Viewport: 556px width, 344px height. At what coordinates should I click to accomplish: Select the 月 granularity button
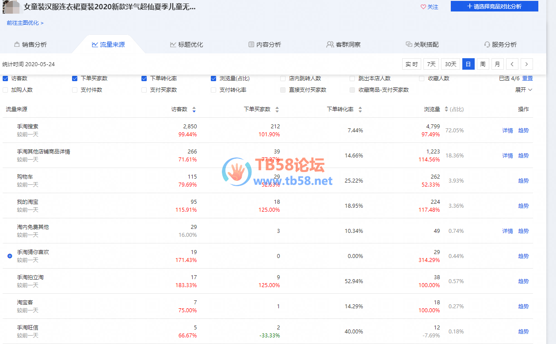tap(497, 64)
